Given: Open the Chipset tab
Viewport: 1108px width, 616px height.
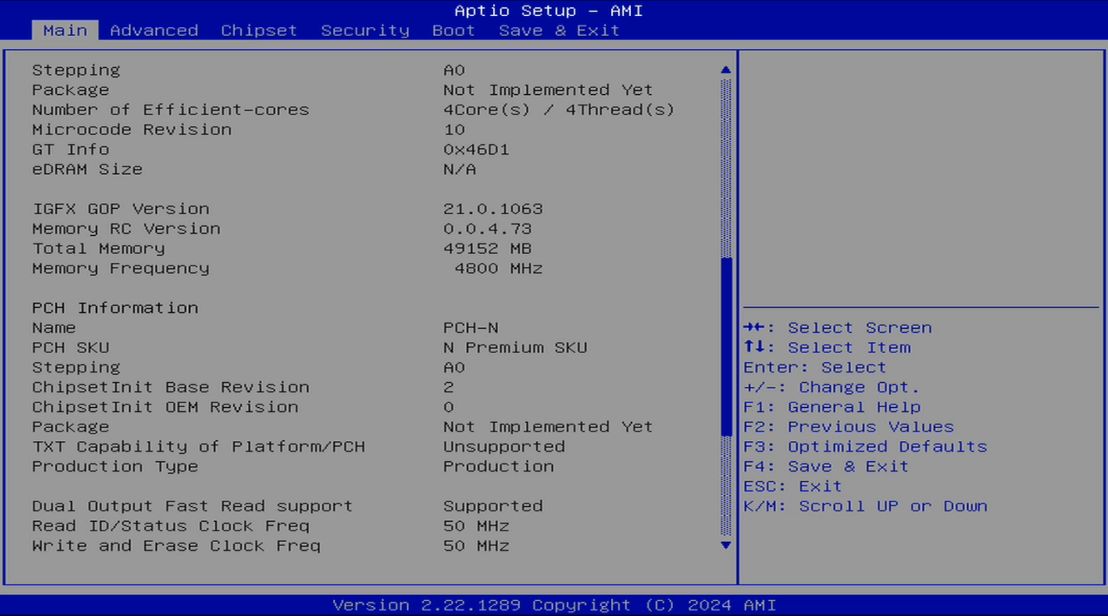Looking at the screenshot, I should click(258, 30).
